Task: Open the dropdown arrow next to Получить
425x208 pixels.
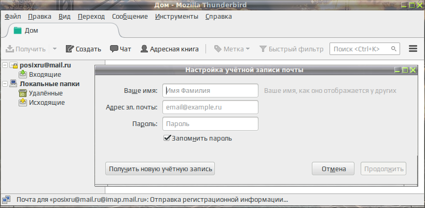Action: click(x=55, y=49)
